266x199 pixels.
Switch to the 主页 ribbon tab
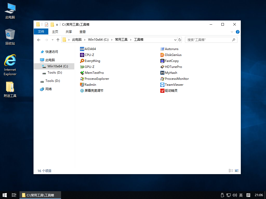(x=55, y=32)
